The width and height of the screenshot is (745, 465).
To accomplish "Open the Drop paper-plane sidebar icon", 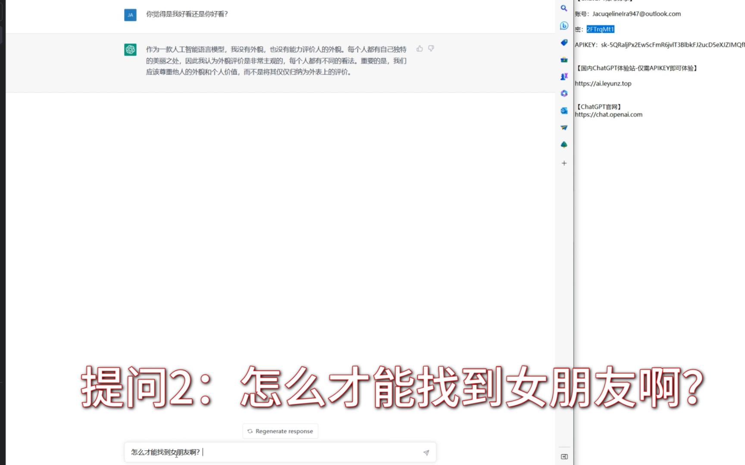I will (564, 127).
